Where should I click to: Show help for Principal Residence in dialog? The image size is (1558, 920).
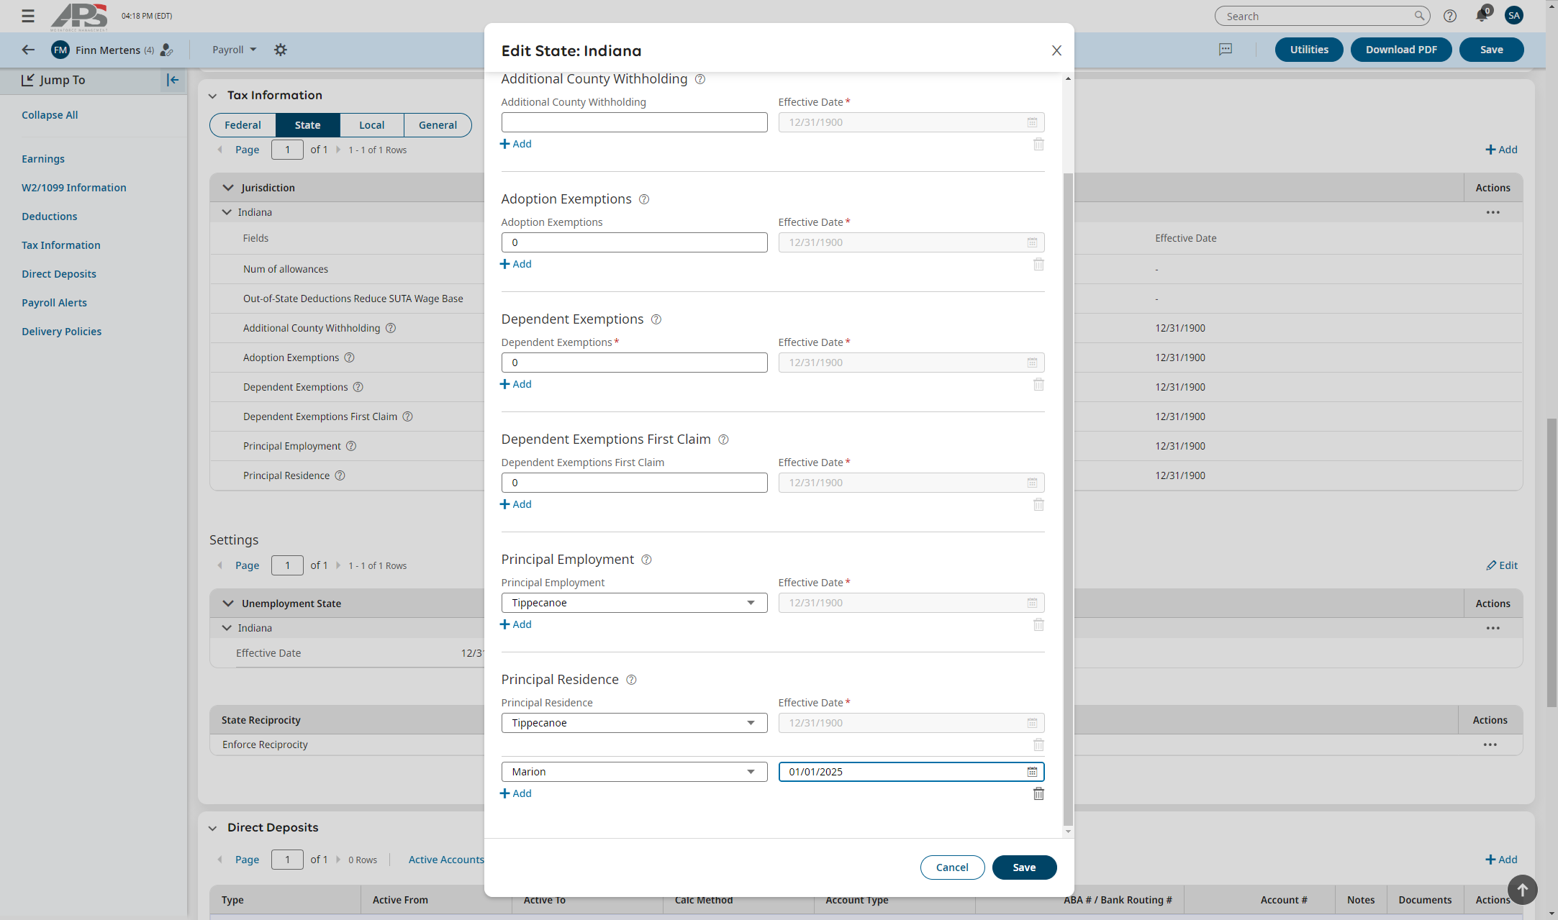click(631, 680)
